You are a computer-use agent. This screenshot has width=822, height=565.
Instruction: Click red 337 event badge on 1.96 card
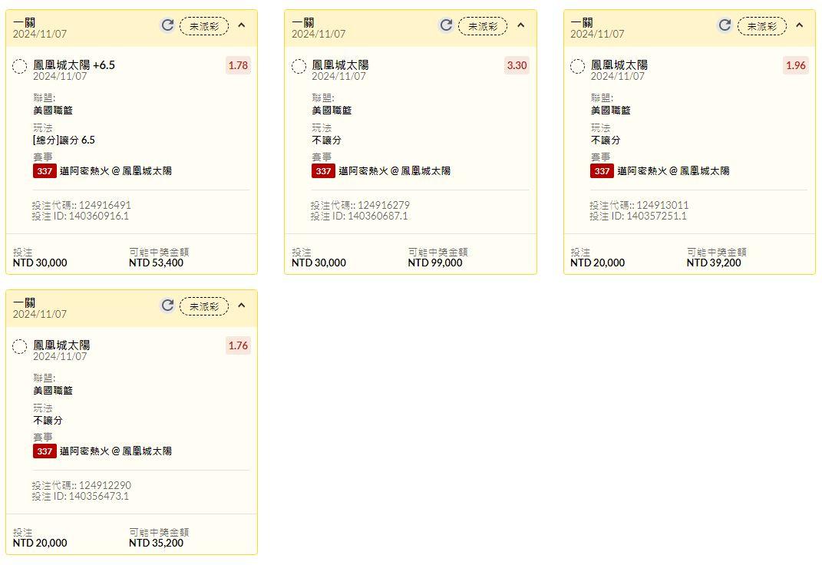coord(602,171)
